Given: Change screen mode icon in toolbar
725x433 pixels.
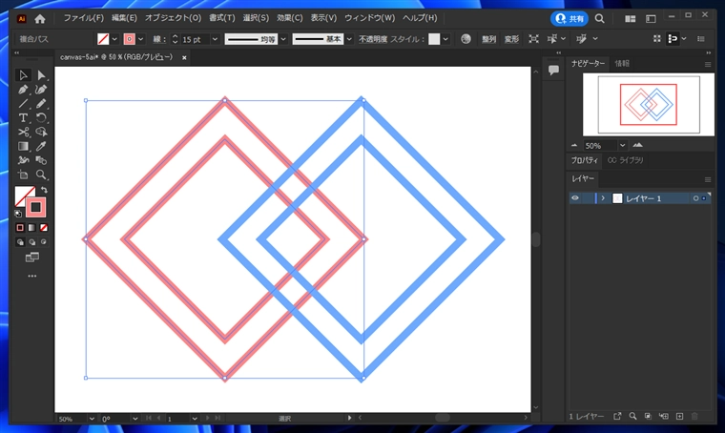Looking at the screenshot, I should (31, 257).
